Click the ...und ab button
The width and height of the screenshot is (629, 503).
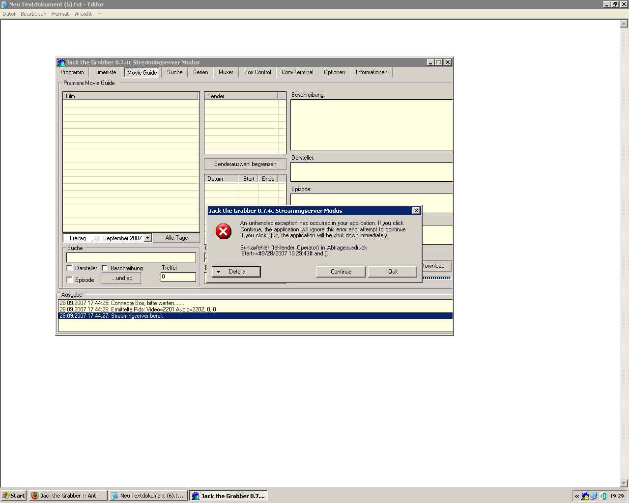click(x=121, y=278)
